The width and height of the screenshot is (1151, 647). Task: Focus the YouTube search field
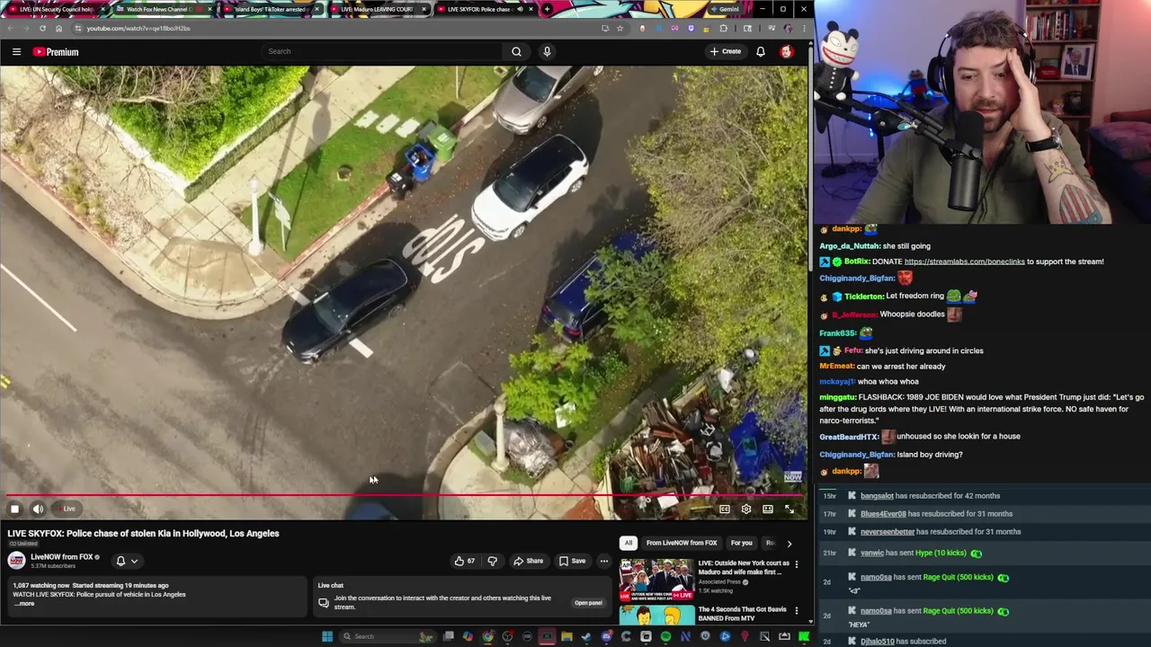[x=382, y=51]
